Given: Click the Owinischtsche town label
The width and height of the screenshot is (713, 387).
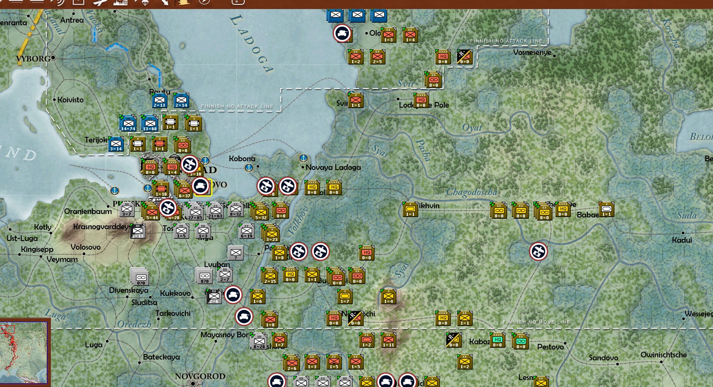Looking at the screenshot, I should (x=664, y=355).
